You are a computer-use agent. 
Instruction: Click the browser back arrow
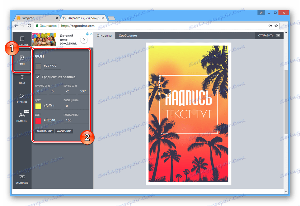coord(16,26)
